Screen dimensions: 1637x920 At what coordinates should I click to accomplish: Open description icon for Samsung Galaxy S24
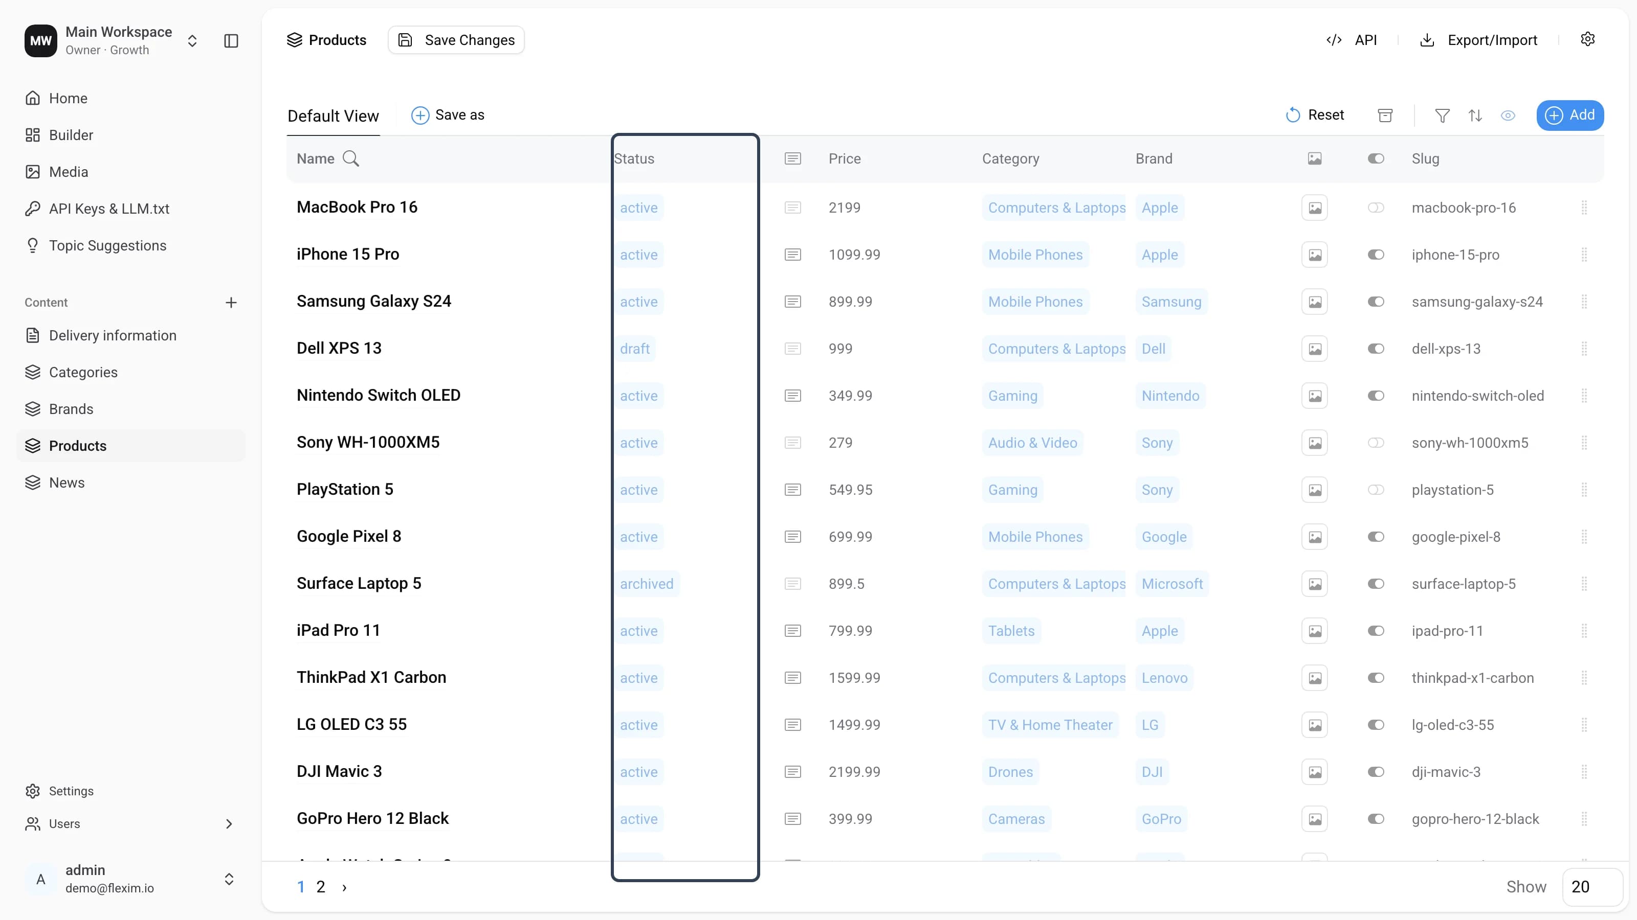[792, 302]
